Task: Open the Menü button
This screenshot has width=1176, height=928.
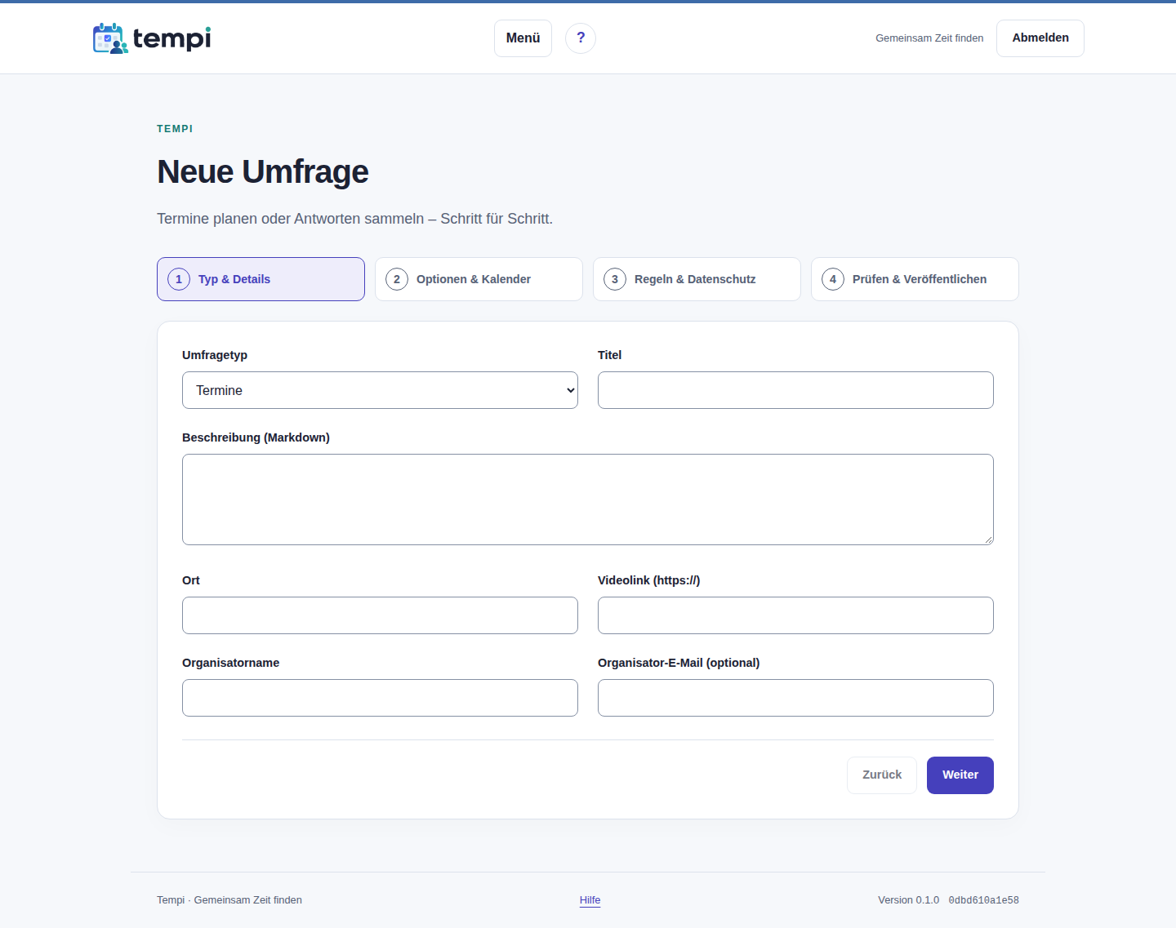Action: pyautogui.click(x=523, y=38)
